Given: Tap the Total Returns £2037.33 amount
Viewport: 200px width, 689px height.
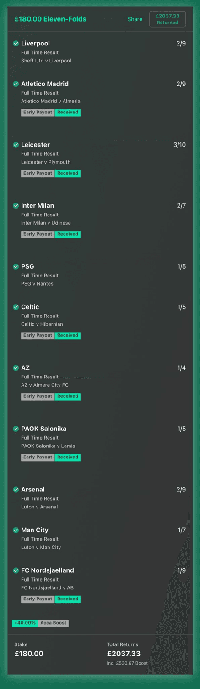Looking at the screenshot, I should 124,654.
